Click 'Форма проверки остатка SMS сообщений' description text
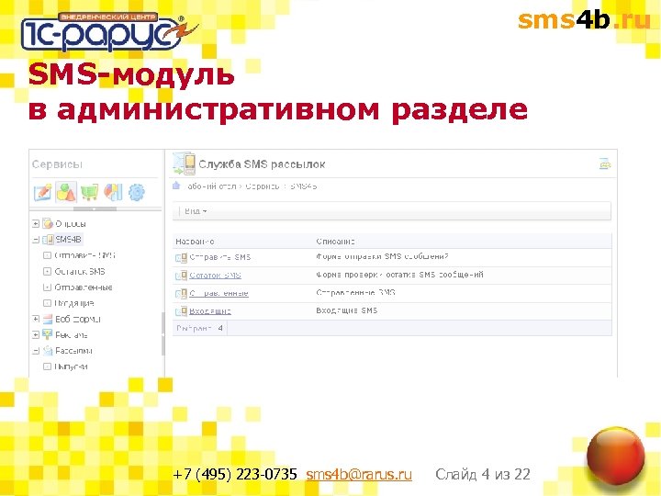The height and width of the screenshot is (496, 661). (399, 275)
